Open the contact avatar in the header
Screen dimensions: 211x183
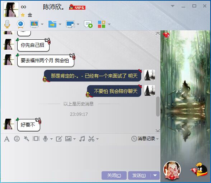click(11, 10)
